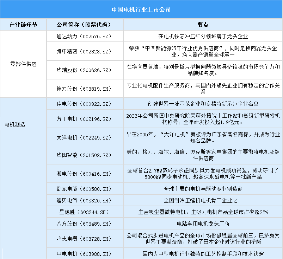The width and height of the screenshot is (283, 259).
Task: Select the 华瑞股份 (300626.SZ) cell
Action: tap(84, 70)
